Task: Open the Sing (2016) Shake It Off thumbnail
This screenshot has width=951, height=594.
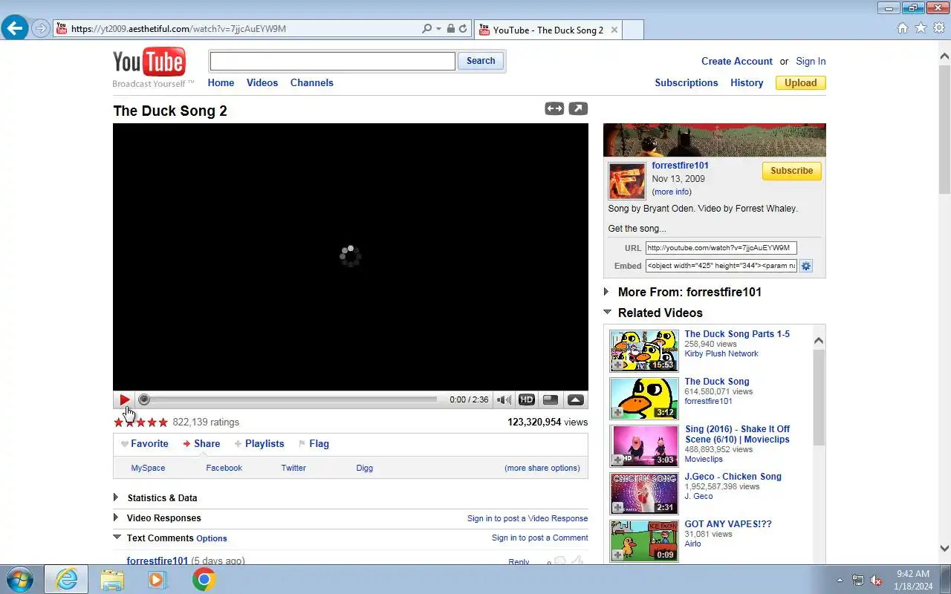Action: pyautogui.click(x=644, y=446)
